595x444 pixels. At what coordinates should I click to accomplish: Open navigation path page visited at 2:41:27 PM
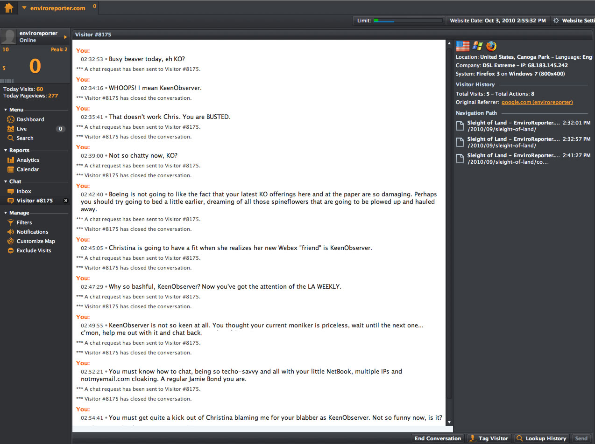tap(523, 159)
